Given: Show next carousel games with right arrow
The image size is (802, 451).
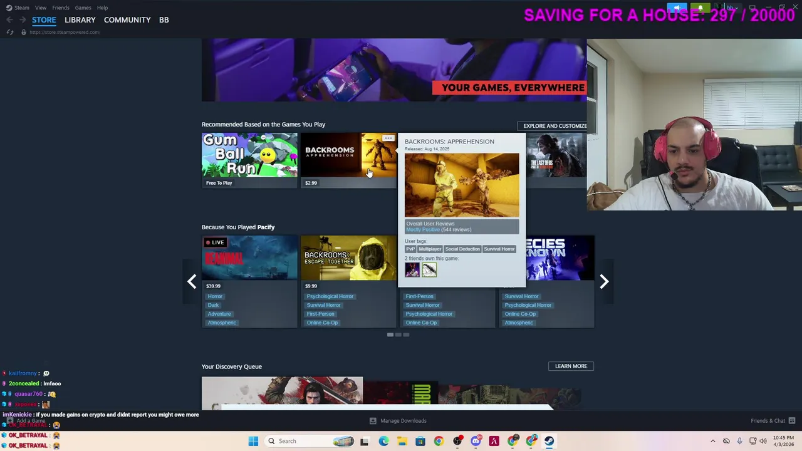Looking at the screenshot, I should pos(604,282).
